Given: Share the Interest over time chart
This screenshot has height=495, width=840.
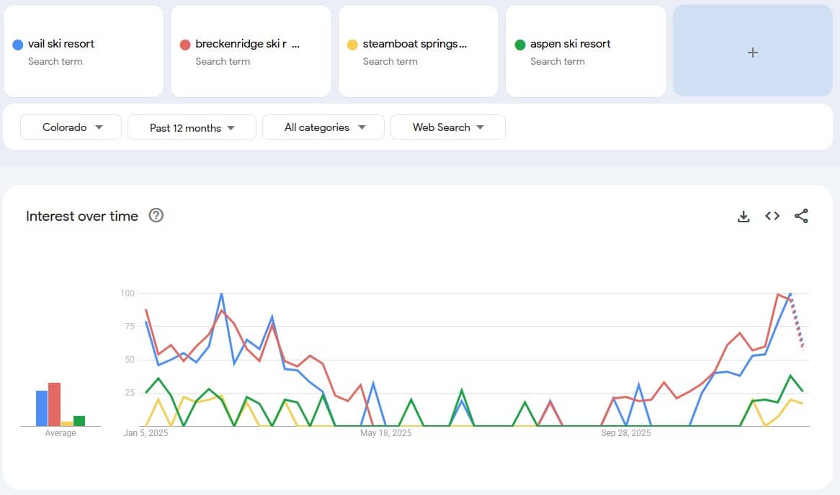Looking at the screenshot, I should 801,216.
